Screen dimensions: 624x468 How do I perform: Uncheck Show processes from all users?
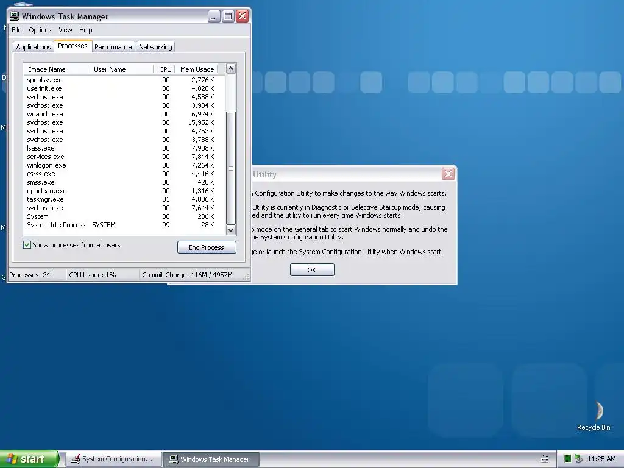tap(27, 245)
